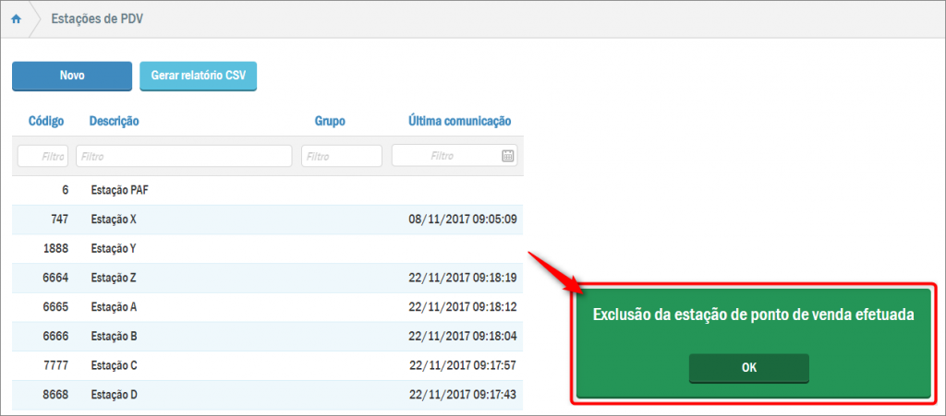Screen dimensions: 946x416
Task: Click the home icon in breadcrumb
Action: tap(16, 19)
